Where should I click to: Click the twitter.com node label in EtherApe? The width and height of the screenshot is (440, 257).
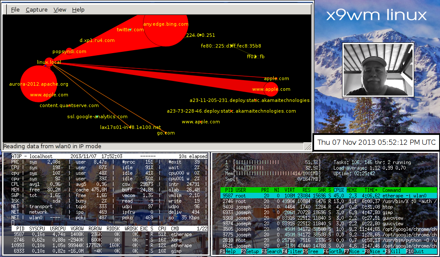(x=130, y=30)
